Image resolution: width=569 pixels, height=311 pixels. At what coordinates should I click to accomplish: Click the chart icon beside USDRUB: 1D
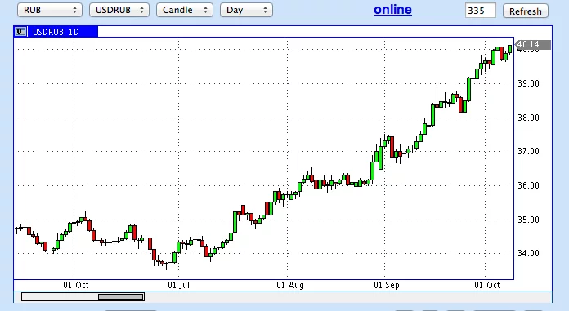coord(20,32)
